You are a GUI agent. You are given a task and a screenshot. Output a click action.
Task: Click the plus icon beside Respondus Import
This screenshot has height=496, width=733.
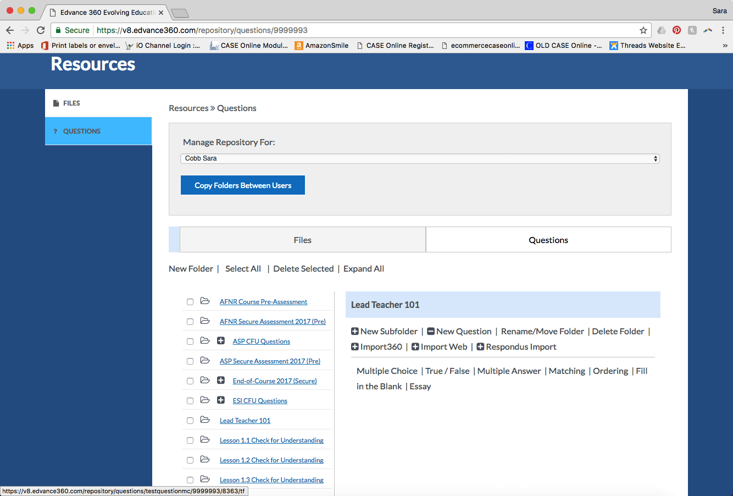480,347
